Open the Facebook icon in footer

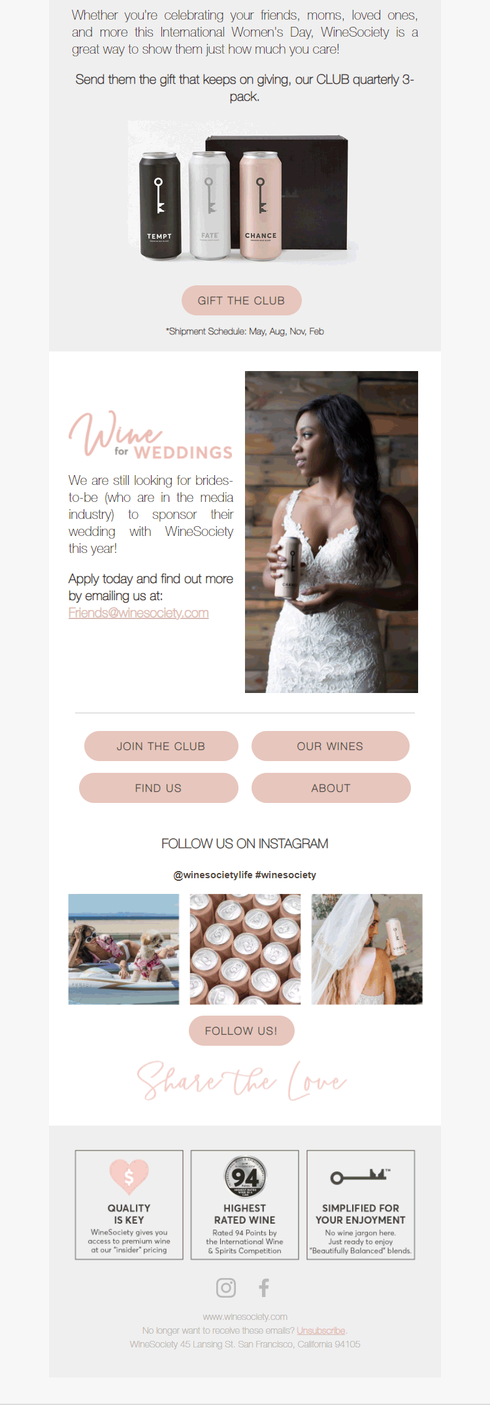pos(263,1287)
